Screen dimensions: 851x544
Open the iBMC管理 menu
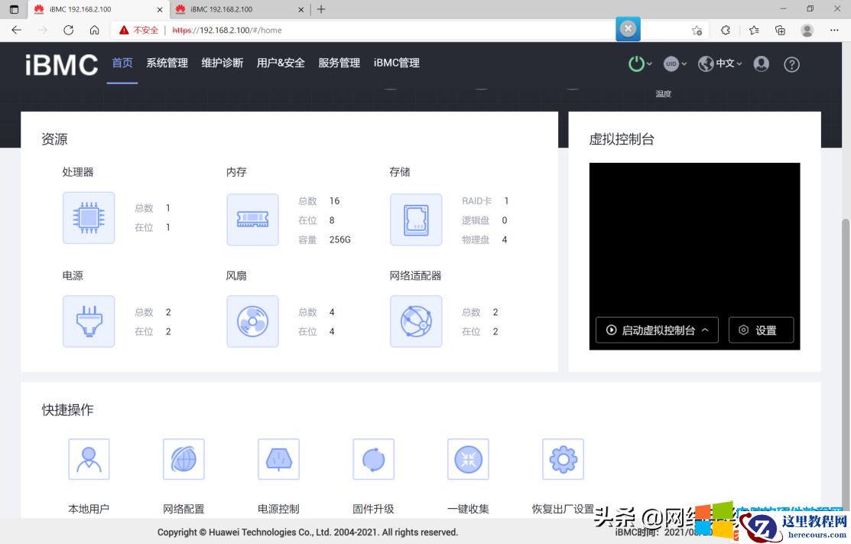396,63
